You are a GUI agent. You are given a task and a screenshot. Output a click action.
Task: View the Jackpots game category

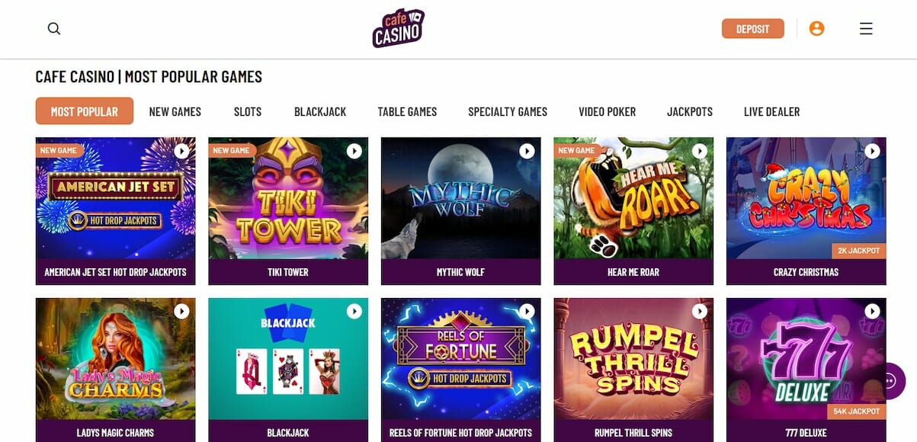[x=689, y=111]
